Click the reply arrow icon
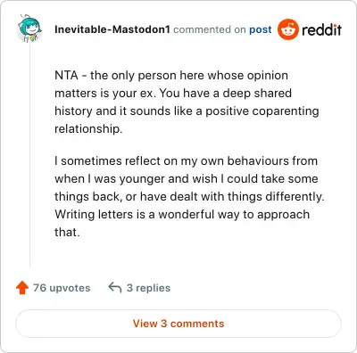Image resolution: width=357 pixels, height=353 pixels. 115,288
